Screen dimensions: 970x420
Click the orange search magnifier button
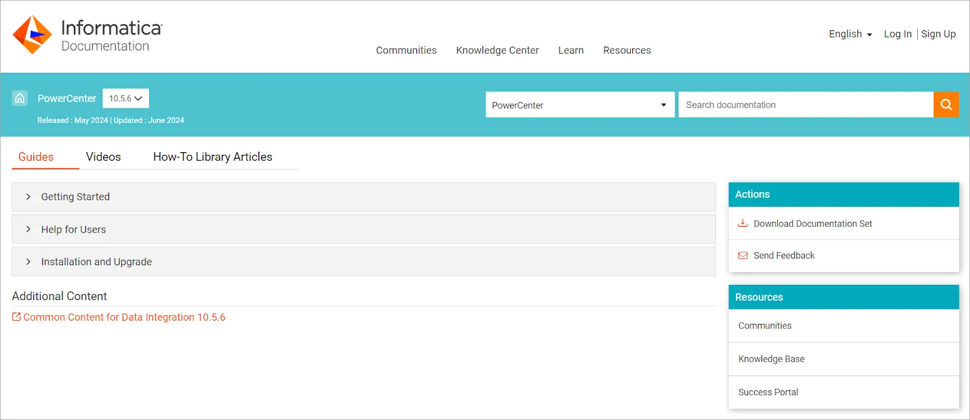[946, 105]
